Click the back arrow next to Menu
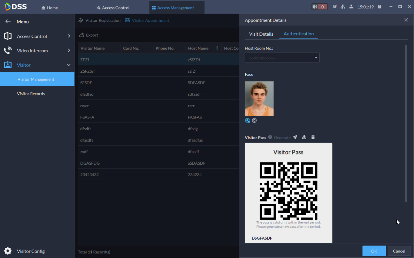Viewport: 414px width, 258px height. click(8, 21)
